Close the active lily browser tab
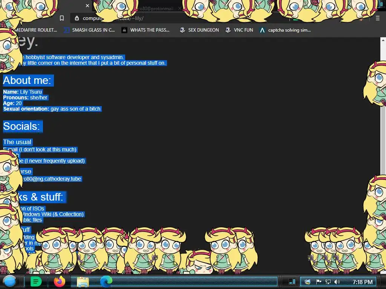Screen dimensions: 386x289 click(87, 5)
